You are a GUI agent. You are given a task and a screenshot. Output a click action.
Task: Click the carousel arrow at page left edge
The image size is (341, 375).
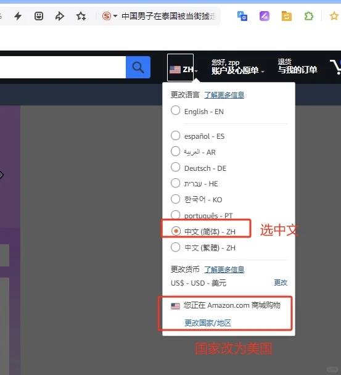(2, 175)
